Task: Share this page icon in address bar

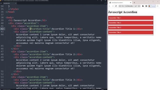Action: pos(136,6)
